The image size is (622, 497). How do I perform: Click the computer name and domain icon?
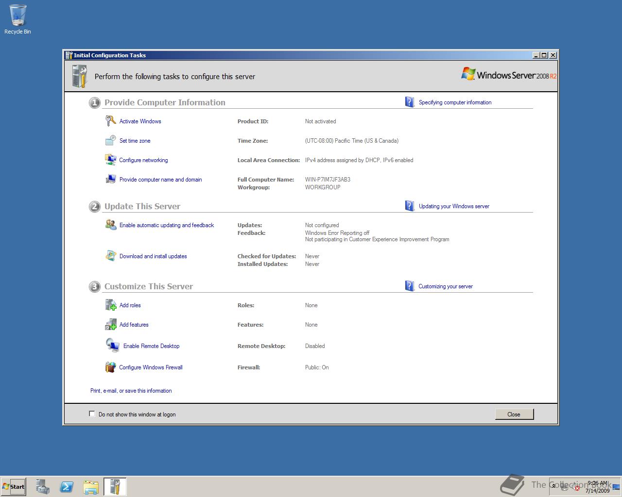(111, 179)
